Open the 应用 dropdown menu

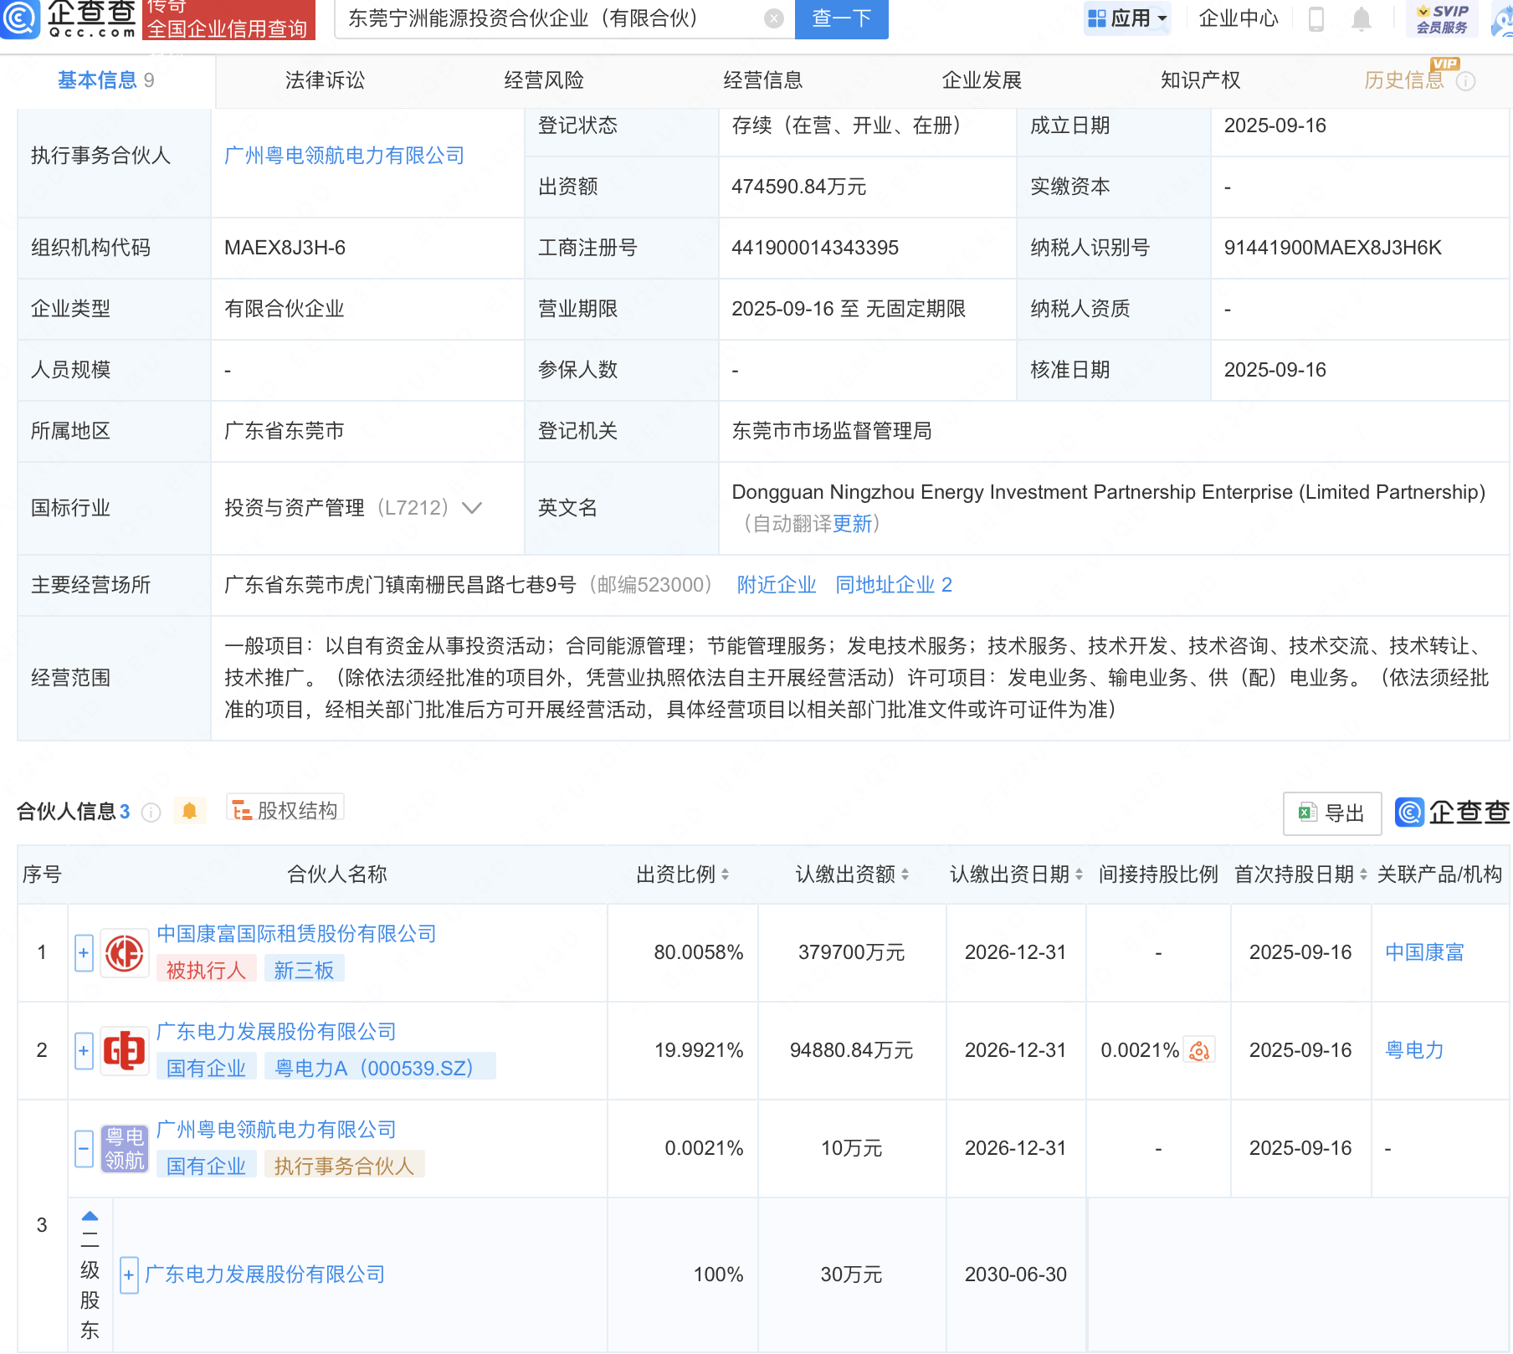(x=1127, y=18)
